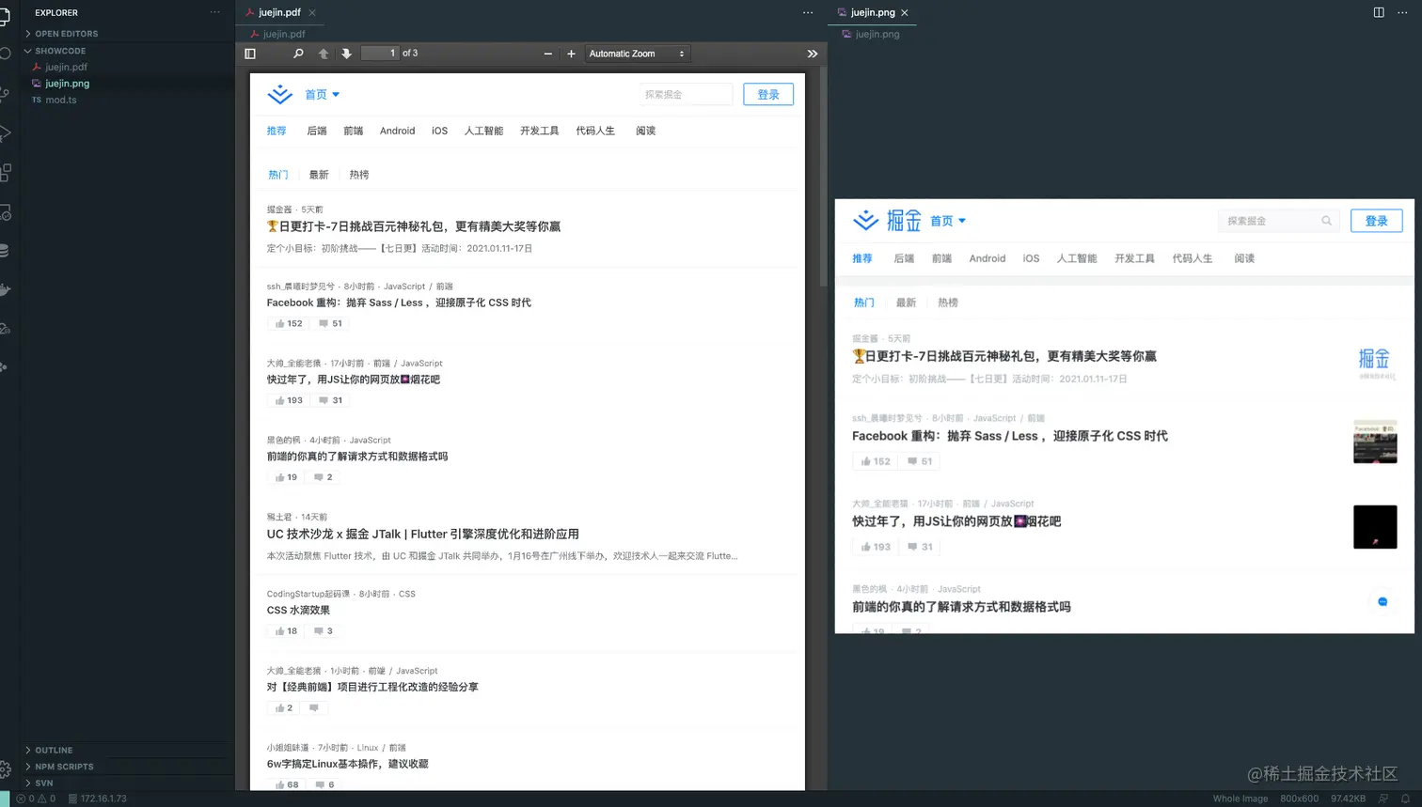
Task: Close the juejin.pdf tab
Action: (x=312, y=12)
